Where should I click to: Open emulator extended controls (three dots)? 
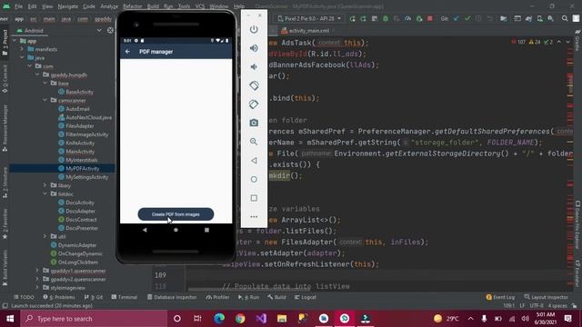click(254, 216)
